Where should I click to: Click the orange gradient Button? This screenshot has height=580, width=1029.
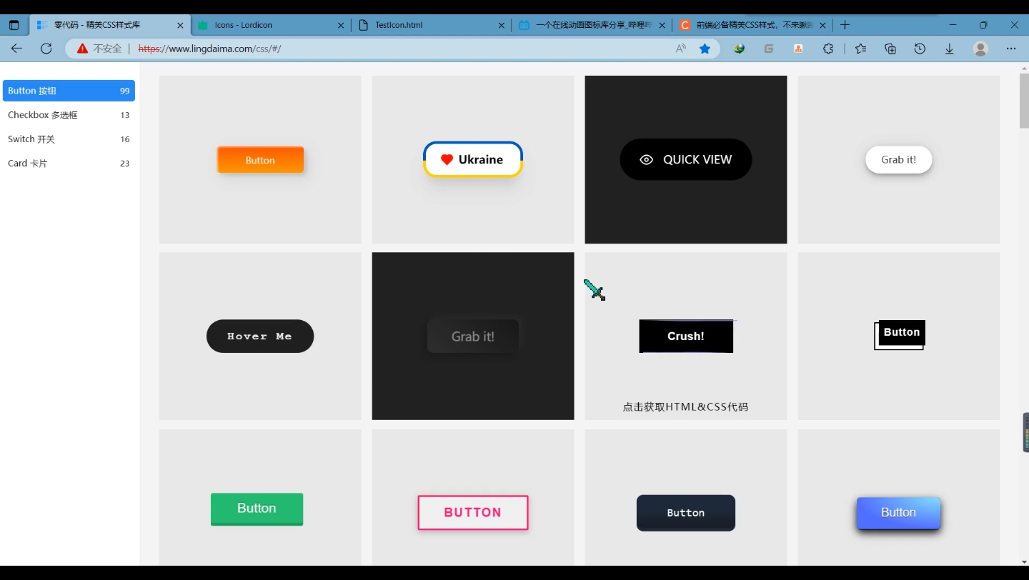260,160
